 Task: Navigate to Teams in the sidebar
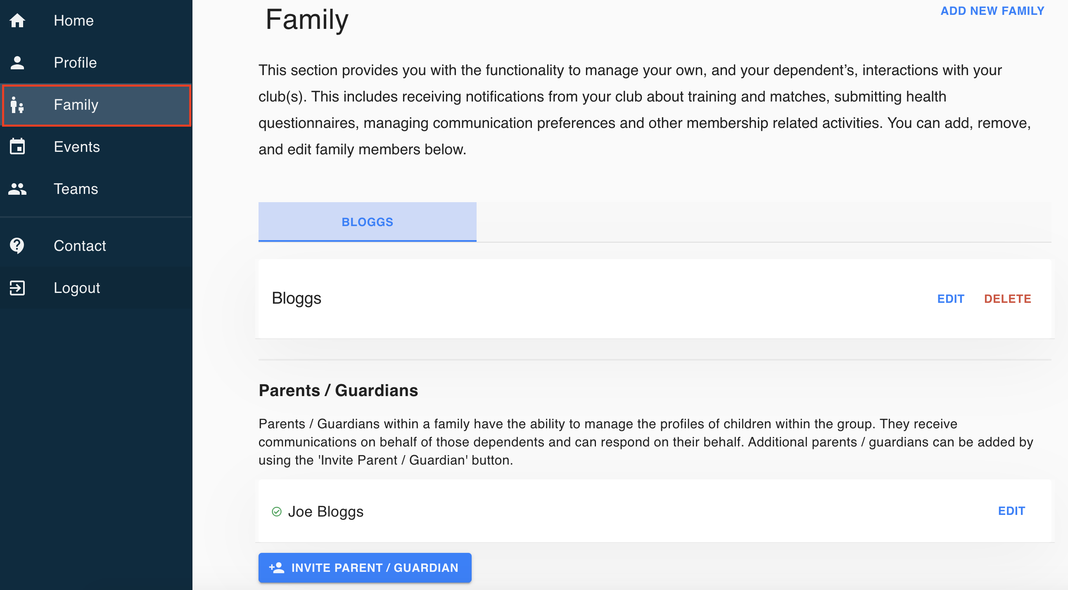pos(96,189)
